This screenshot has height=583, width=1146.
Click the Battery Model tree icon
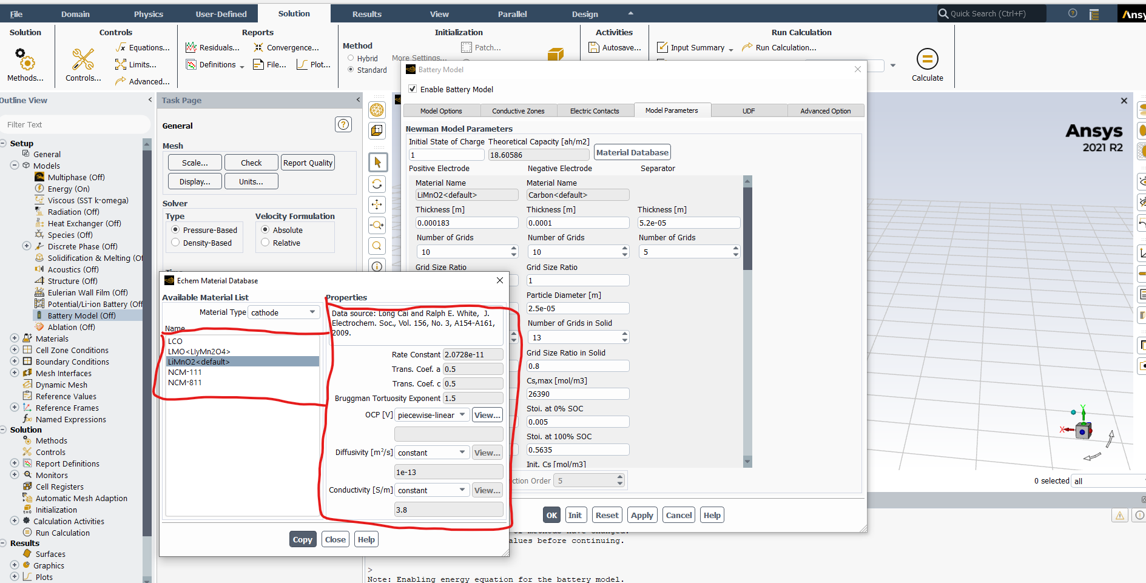39,315
